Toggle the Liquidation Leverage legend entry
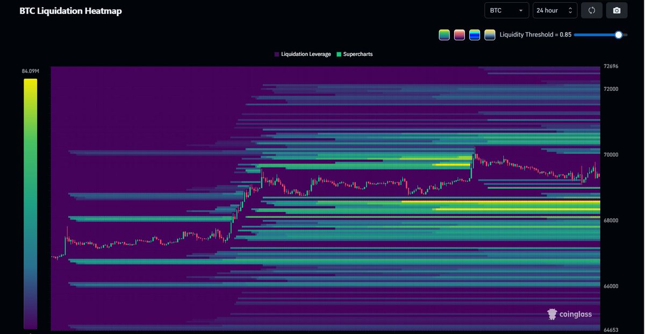This screenshot has height=334, width=645. pos(303,54)
